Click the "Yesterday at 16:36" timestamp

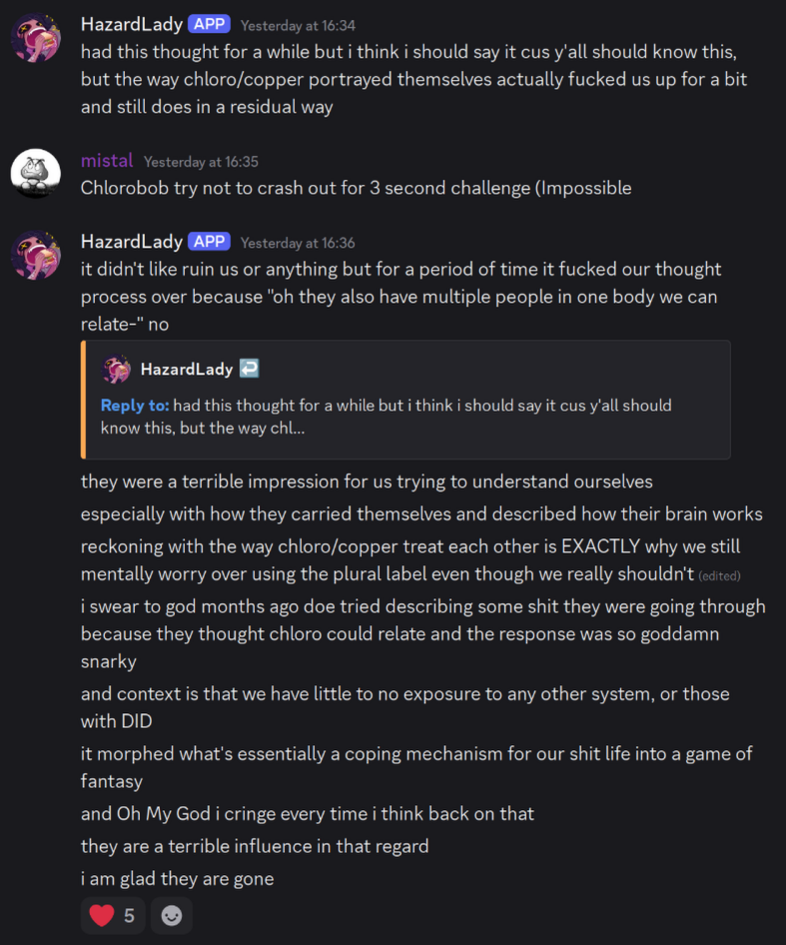pos(298,243)
